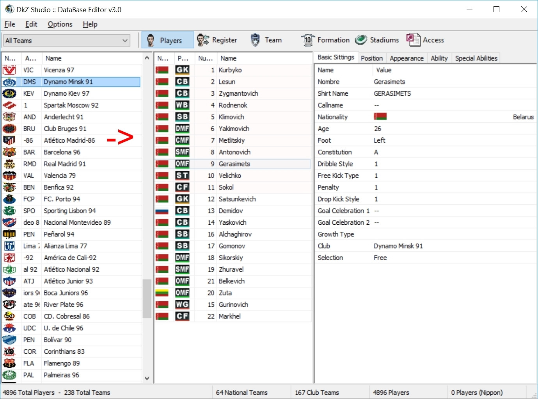This screenshot has width=538, height=399.
Task: Click the Dynamo Kiev 97 crest
Action: (9, 93)
